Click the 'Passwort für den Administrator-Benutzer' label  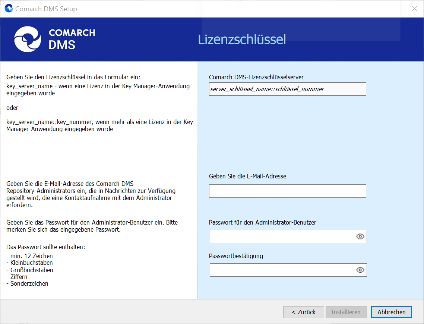(263, 222)
